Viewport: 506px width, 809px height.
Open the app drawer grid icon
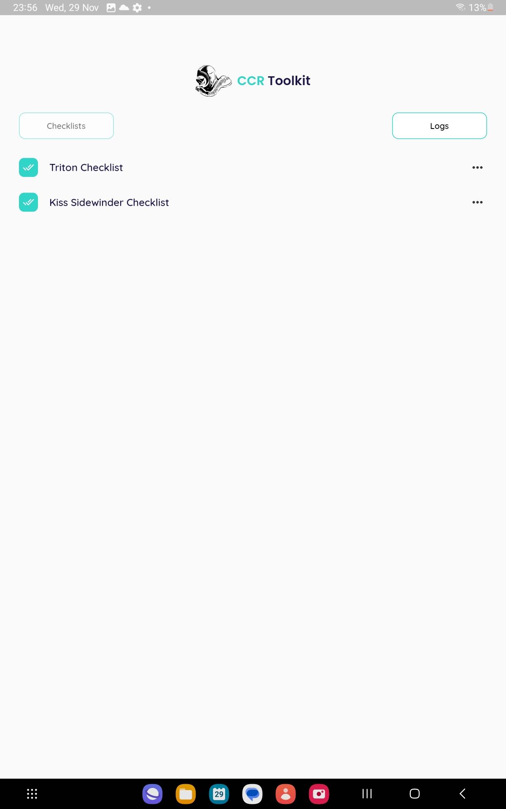[32, 794]
